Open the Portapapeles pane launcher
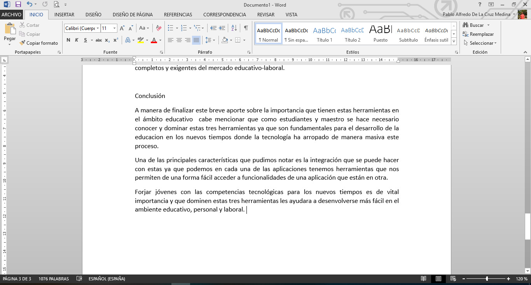The image size is (531, 285). tap(59, 52)
